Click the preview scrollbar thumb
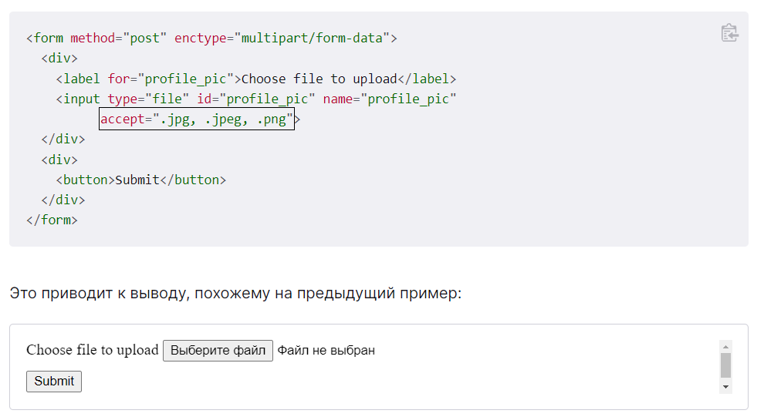 click(x=725, y=365)
